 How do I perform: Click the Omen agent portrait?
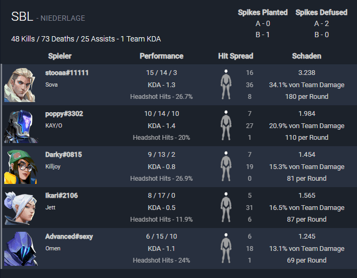tap(21, 249)
